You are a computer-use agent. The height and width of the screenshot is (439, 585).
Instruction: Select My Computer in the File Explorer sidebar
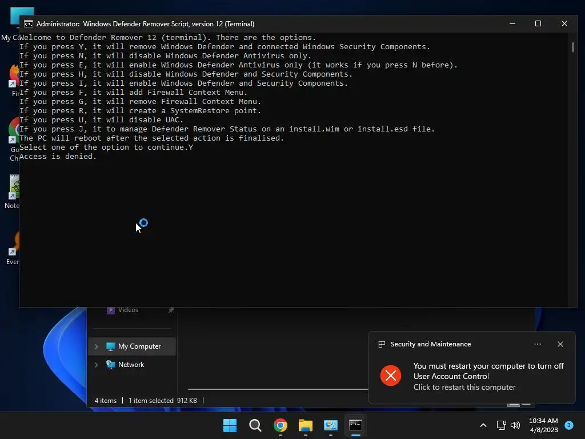click(x=132, y=346)
